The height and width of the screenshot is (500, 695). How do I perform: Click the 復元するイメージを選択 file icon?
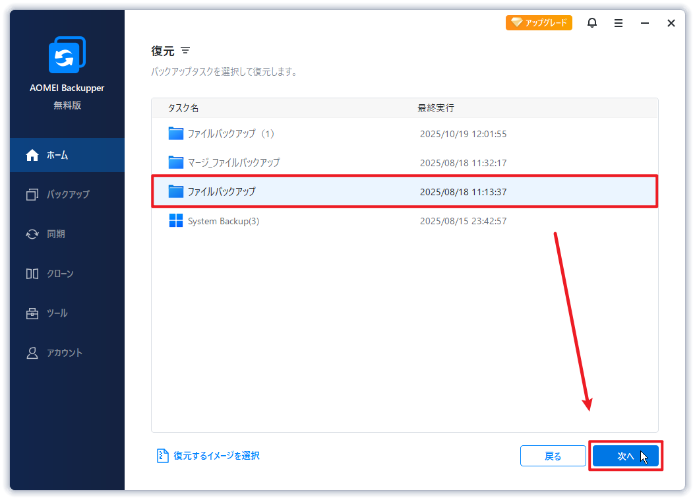(162, 456)
